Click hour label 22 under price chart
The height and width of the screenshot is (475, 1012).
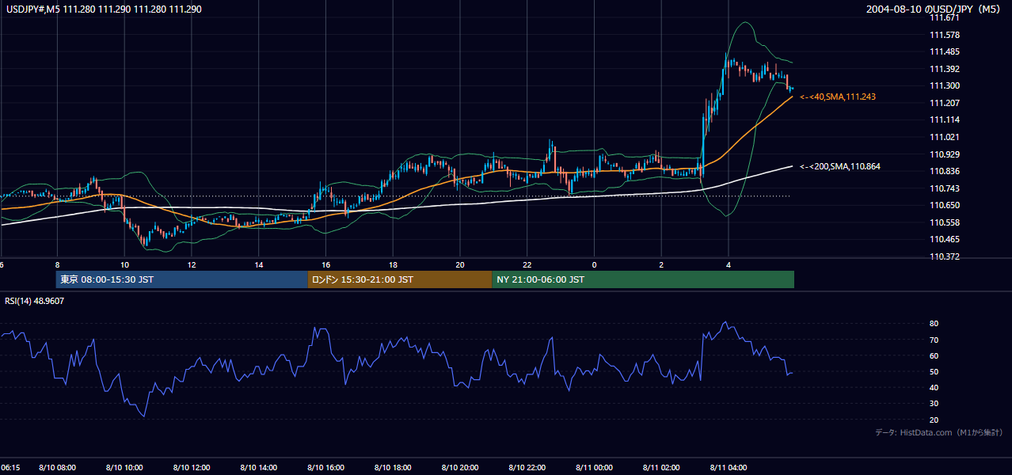point(527,265)
